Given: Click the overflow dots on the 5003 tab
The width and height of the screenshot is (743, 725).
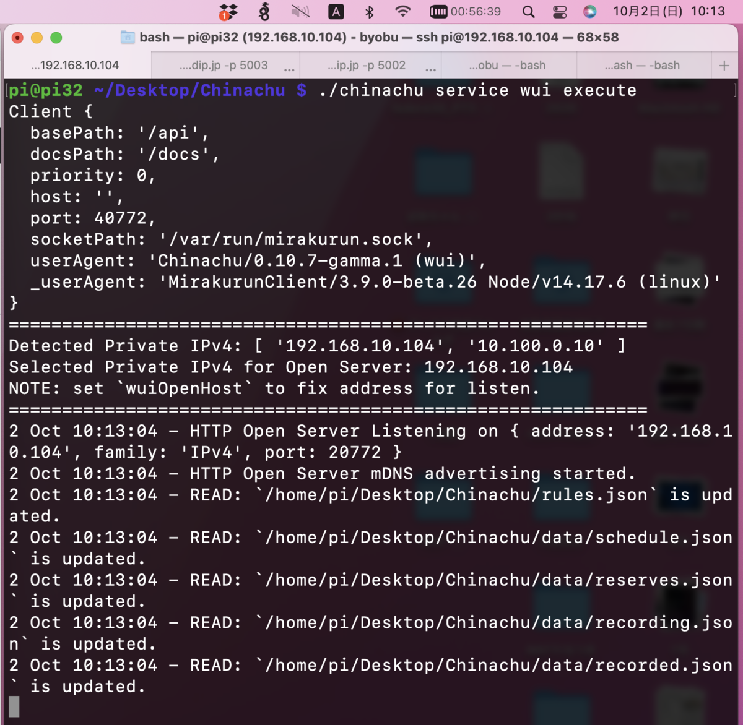Looking at the screenshot, I should tap(290, 69).
